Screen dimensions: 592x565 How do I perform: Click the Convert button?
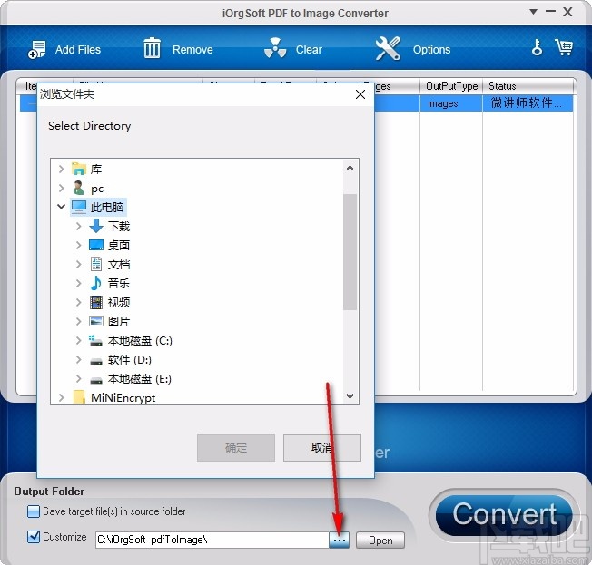click(505, 514)
